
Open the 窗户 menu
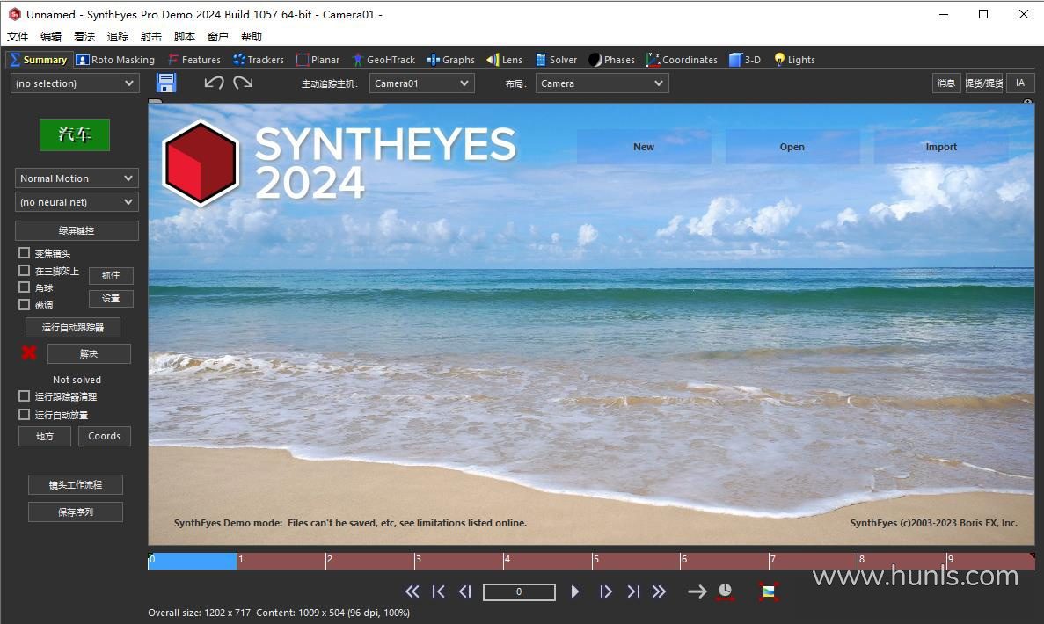(x=218, y=37)
